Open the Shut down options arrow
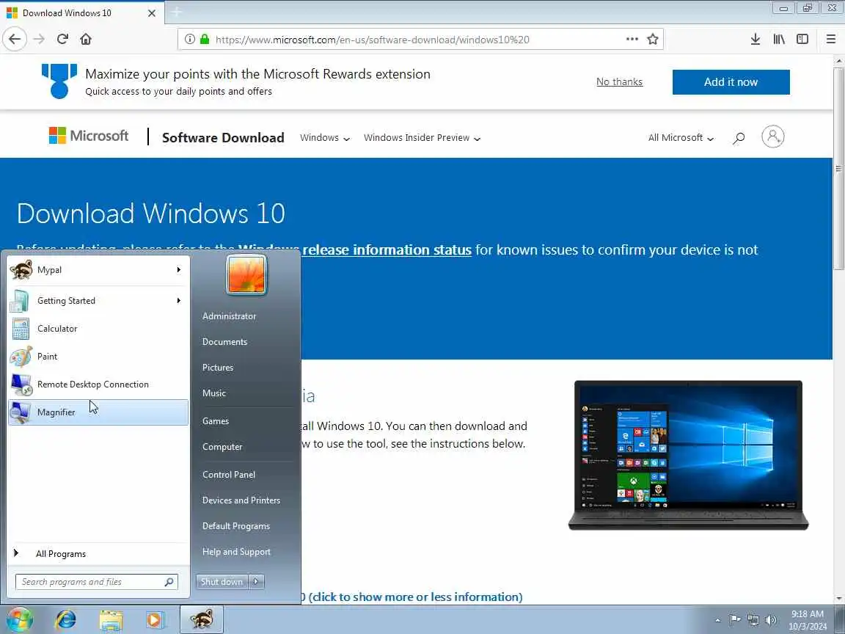This screenshot has height=634, width=845. click(x=256, y=581)
